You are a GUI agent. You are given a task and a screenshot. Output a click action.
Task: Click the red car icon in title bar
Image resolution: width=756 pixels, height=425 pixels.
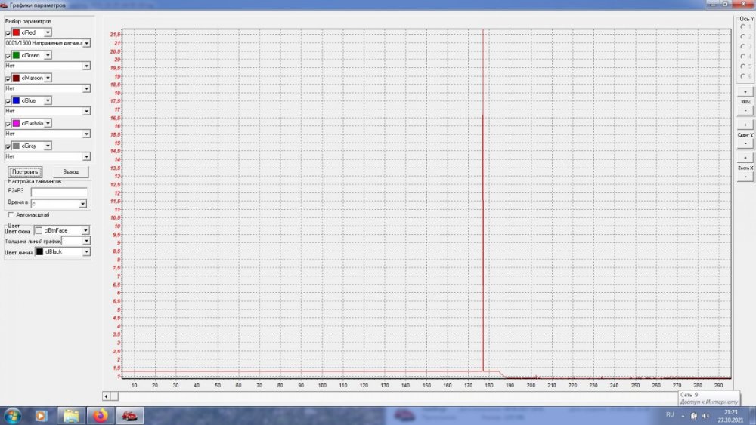(x=4, y=5)
